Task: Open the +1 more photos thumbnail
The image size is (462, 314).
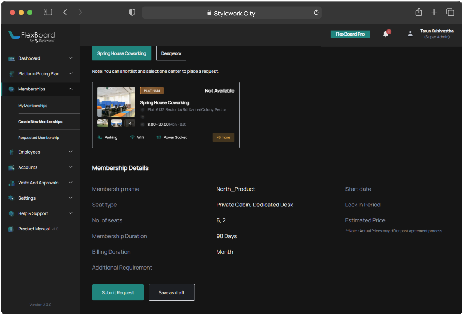Action: [130, 123]
